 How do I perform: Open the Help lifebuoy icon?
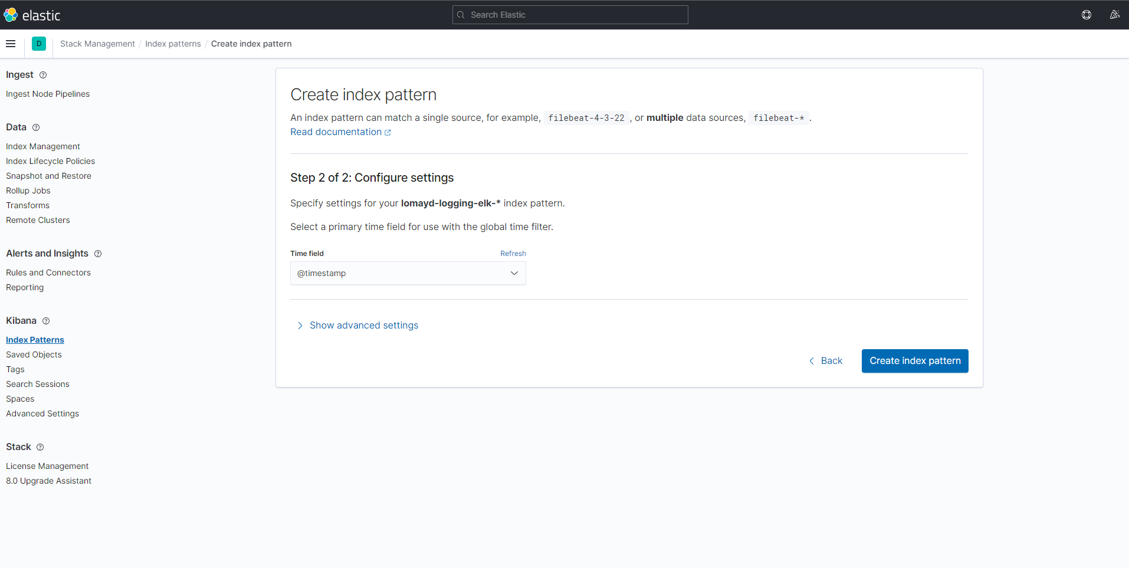1087,15
